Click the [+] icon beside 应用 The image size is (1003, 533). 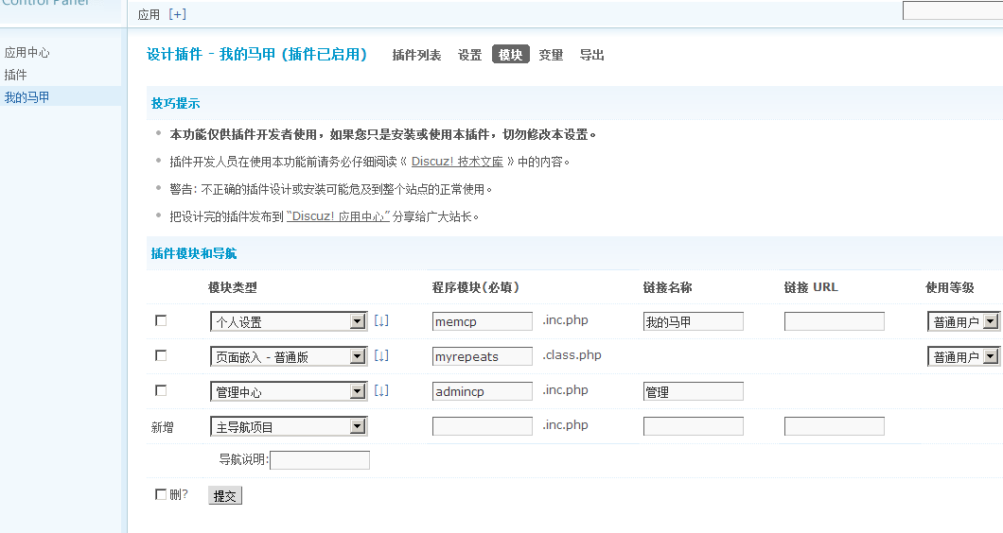[177, 14]
